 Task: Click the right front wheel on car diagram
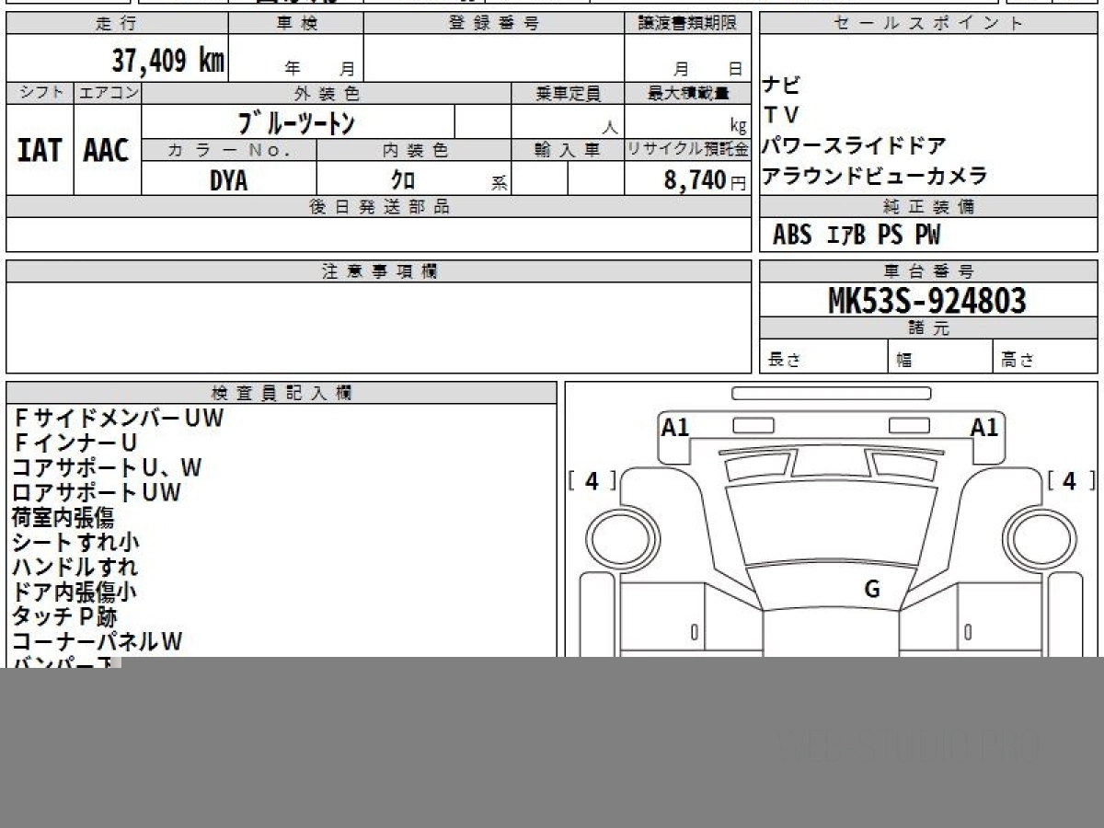[x=1038, y=538]
